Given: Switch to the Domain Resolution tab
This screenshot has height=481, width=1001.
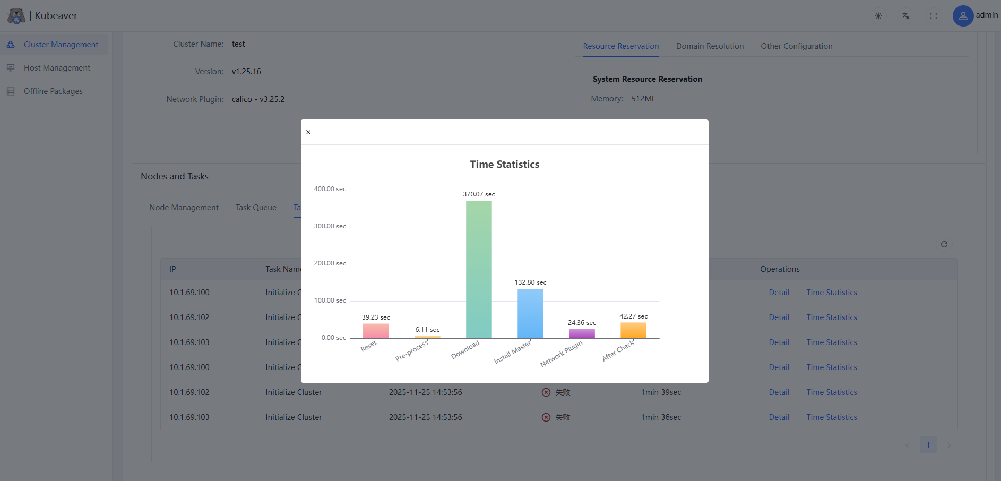Looking at the screenshot, I should point(710,46).
